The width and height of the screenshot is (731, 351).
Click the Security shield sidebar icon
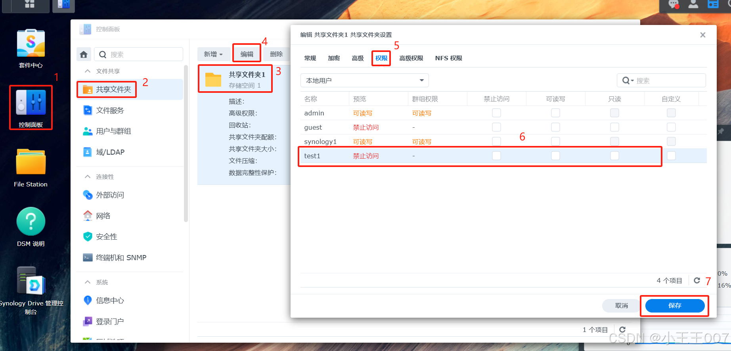click(88, 237)
